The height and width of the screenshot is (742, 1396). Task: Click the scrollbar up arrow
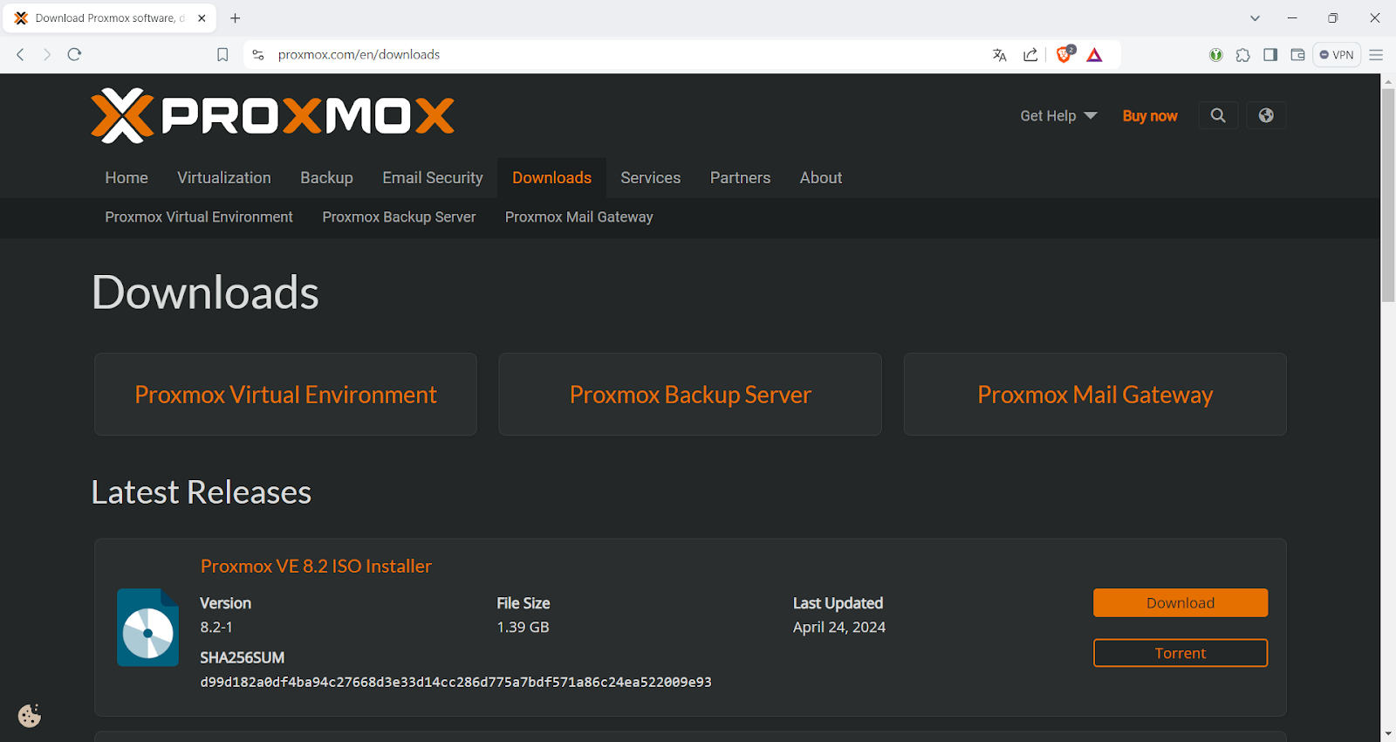tap(1388, 81)
